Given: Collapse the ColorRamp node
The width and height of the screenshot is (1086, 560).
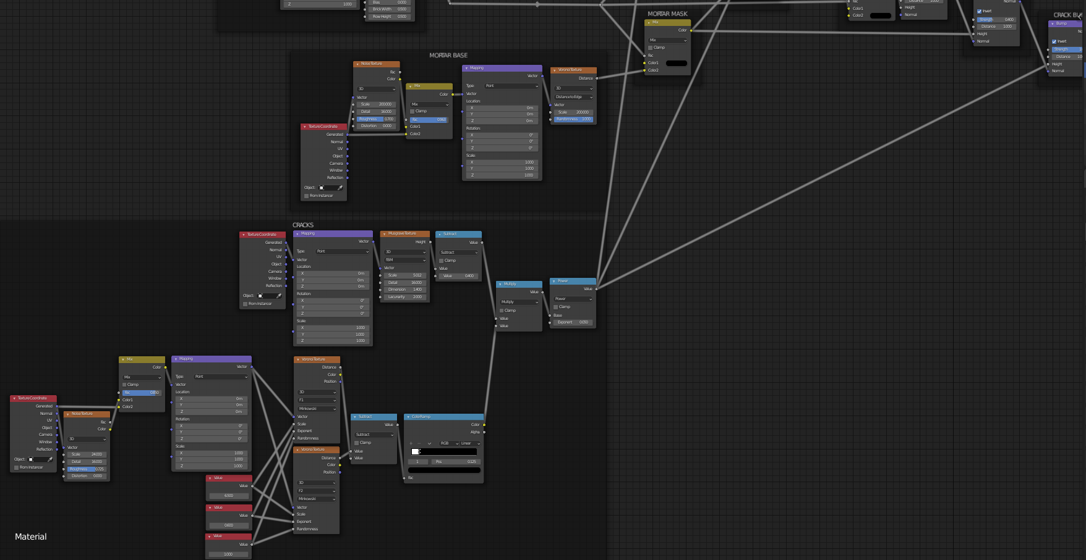Looking at the screenshot, I should pos(408,417).
